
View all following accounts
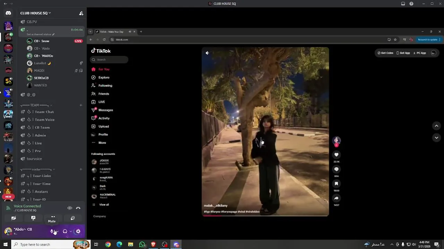click(x=100, y=205)
